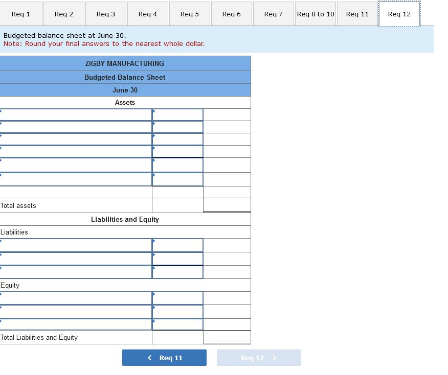Switch to the Req 6 tab
This screenshot has width=448, height=375.
[232, 14]
